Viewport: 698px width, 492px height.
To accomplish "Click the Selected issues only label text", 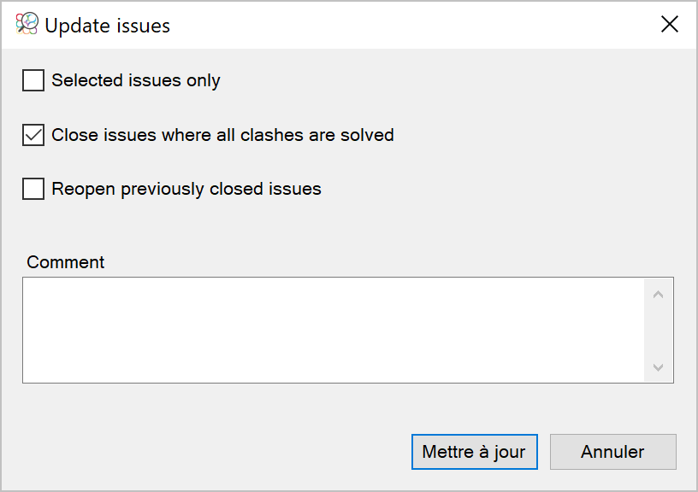I will pyautogui.click(x=136, y=80).
